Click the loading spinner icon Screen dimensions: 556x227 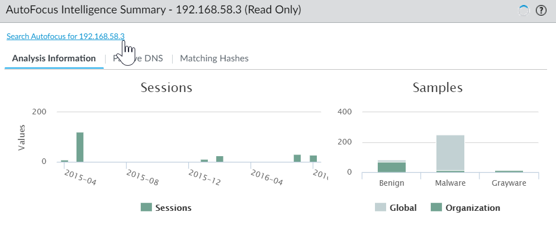coord(524,10)
